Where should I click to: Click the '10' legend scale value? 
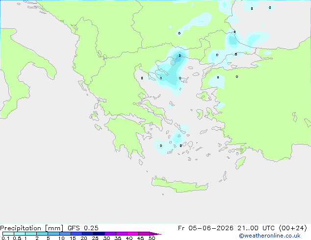coord(61,238)
